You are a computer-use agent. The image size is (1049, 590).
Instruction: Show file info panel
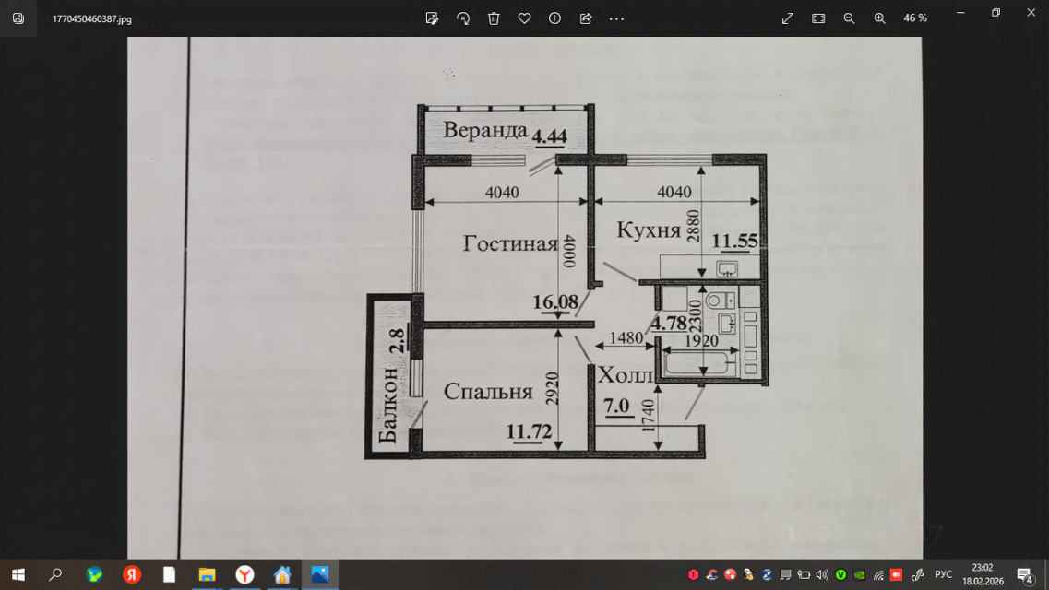pos(554,18)
